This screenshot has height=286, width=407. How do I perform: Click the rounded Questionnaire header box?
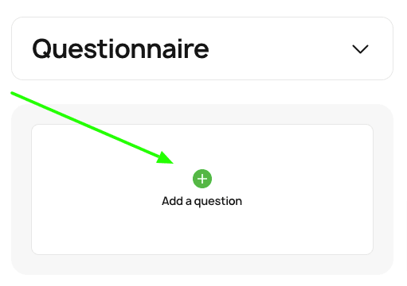point(202,48)
